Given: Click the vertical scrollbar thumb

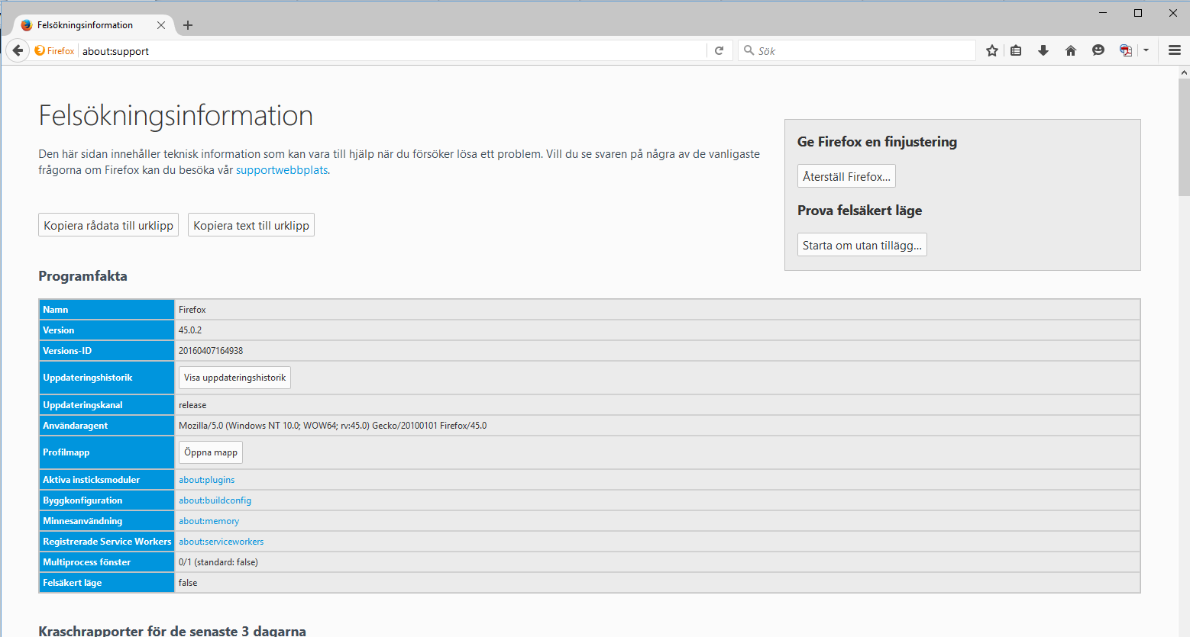Looking at the screenshot, I should (1184, 137).
